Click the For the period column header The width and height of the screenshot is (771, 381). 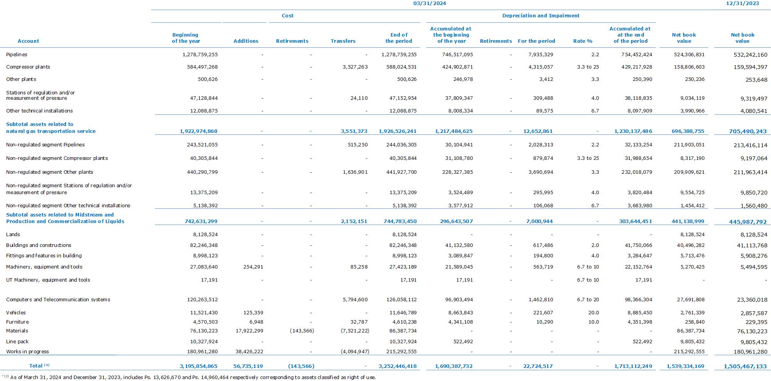pyautogui.click(x=537, y=41)
